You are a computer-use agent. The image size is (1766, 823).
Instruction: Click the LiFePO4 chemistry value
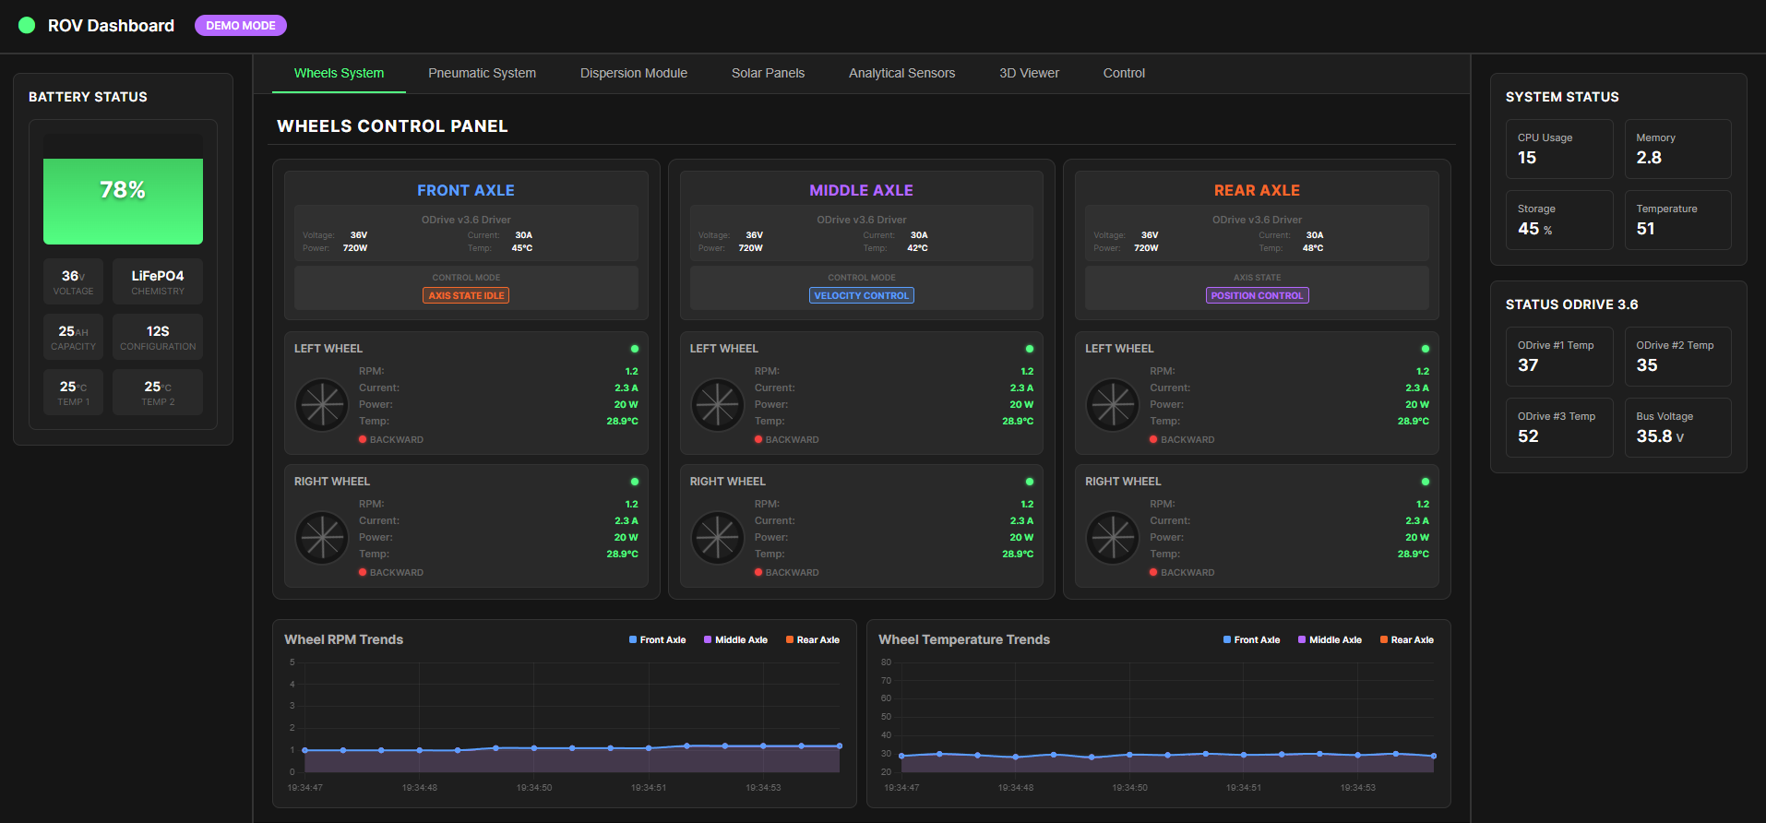[158, 276]
